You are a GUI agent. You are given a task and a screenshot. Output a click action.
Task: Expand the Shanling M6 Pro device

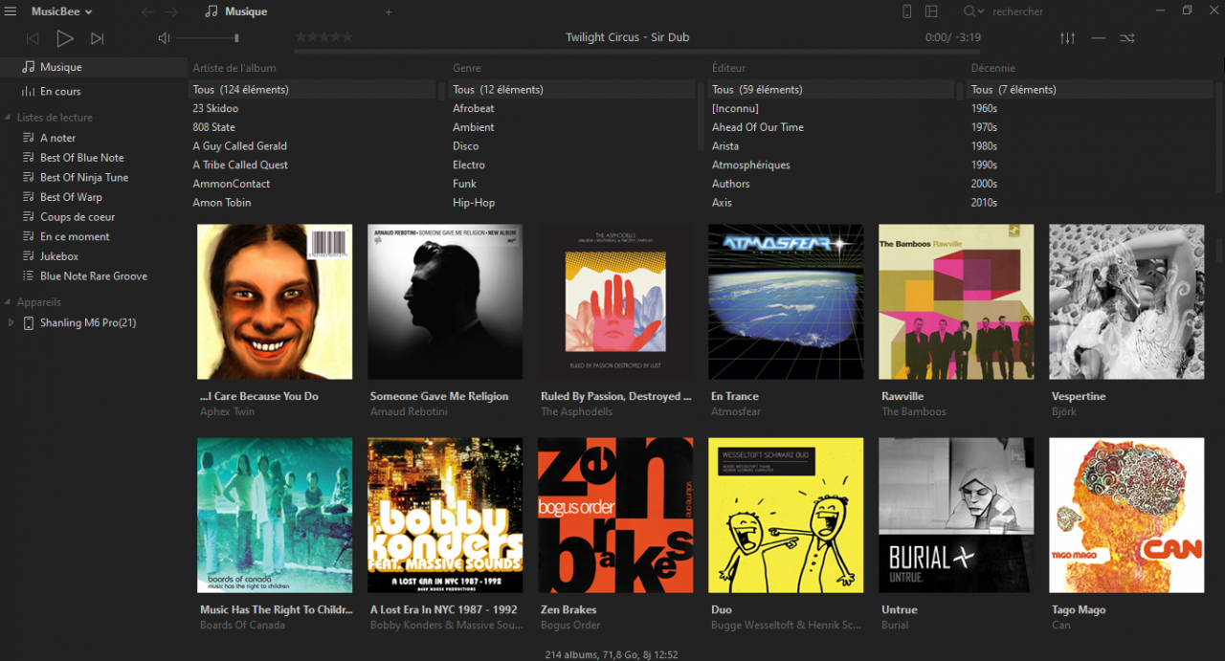tap(11, 323)
